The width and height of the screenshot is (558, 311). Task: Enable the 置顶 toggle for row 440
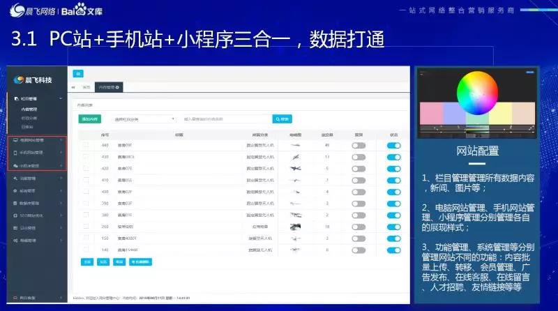(359, 146)
